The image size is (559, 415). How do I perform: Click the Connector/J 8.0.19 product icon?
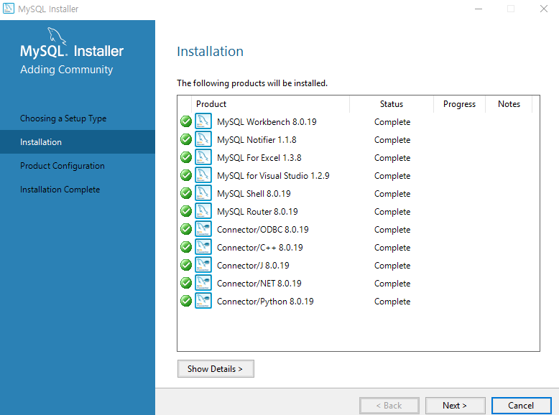203,265
